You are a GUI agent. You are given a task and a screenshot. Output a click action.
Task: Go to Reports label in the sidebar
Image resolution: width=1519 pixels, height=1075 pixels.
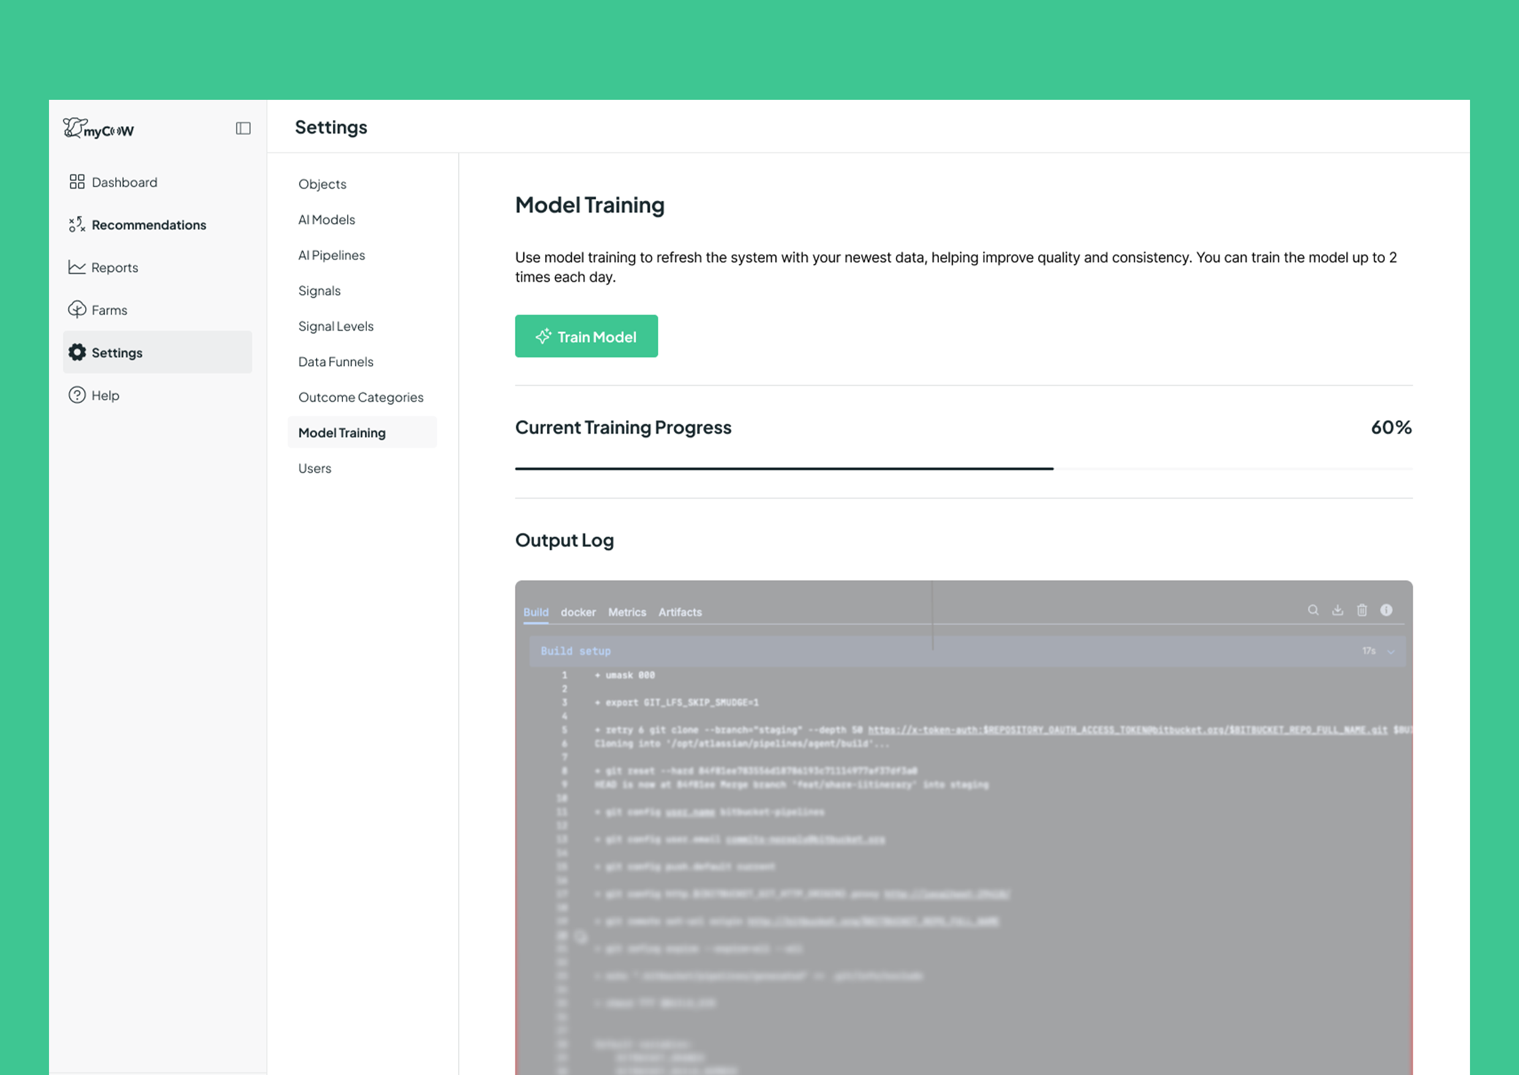coord(115,268)
